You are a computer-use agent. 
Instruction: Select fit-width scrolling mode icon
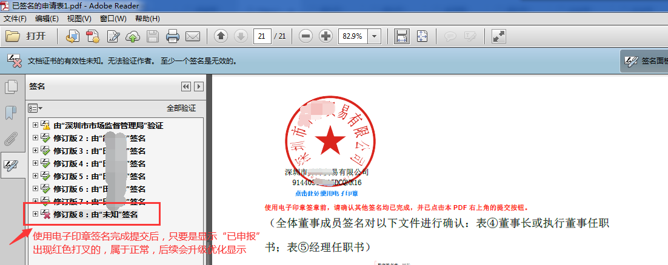pyautogui.click(x=401, y=36)
